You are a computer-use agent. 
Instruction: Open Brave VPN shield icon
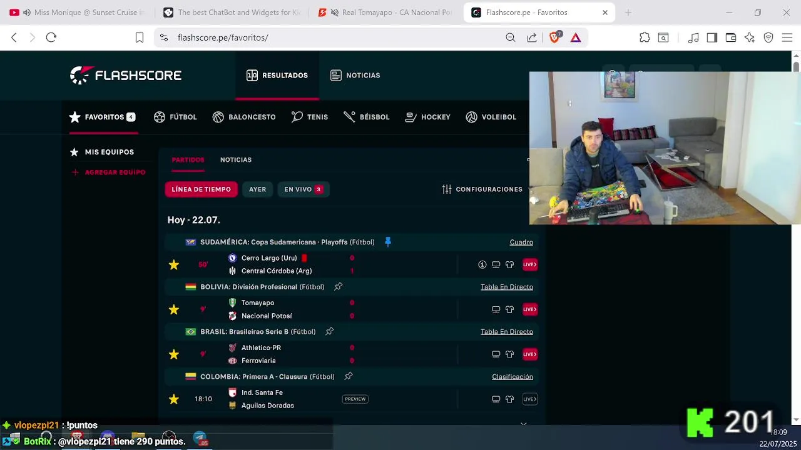pos(768,37)
